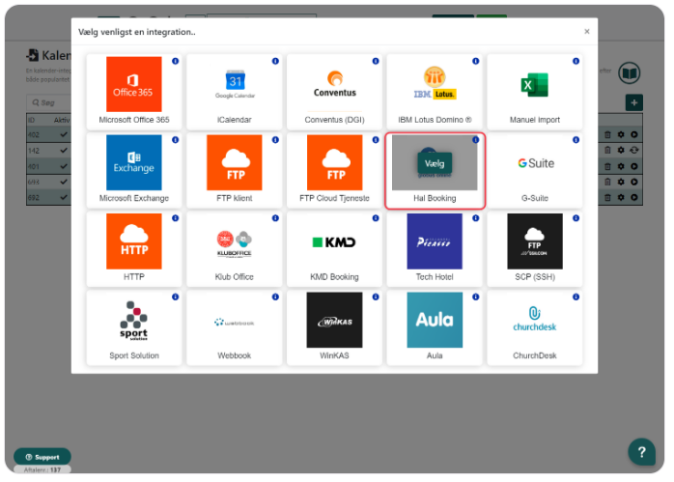Viewport: 674px width, 482px height.
Task: Open info icon on WinKAS tile
Action: [x=376, y=297]
